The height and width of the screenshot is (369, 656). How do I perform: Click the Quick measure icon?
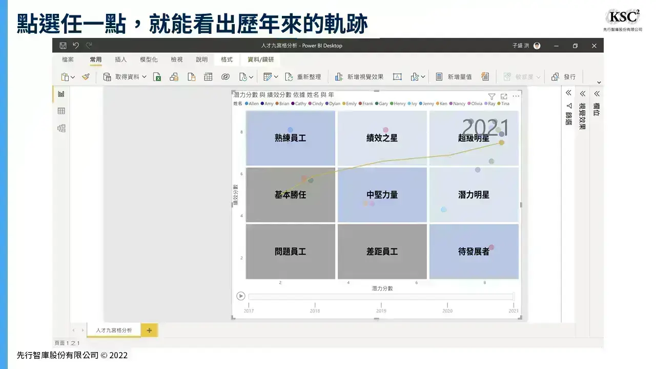click(485, 76)
